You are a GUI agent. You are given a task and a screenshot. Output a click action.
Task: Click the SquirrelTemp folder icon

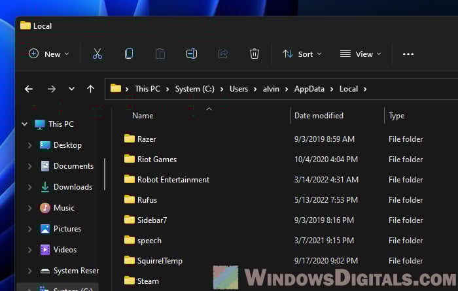(x=130, y=260)
